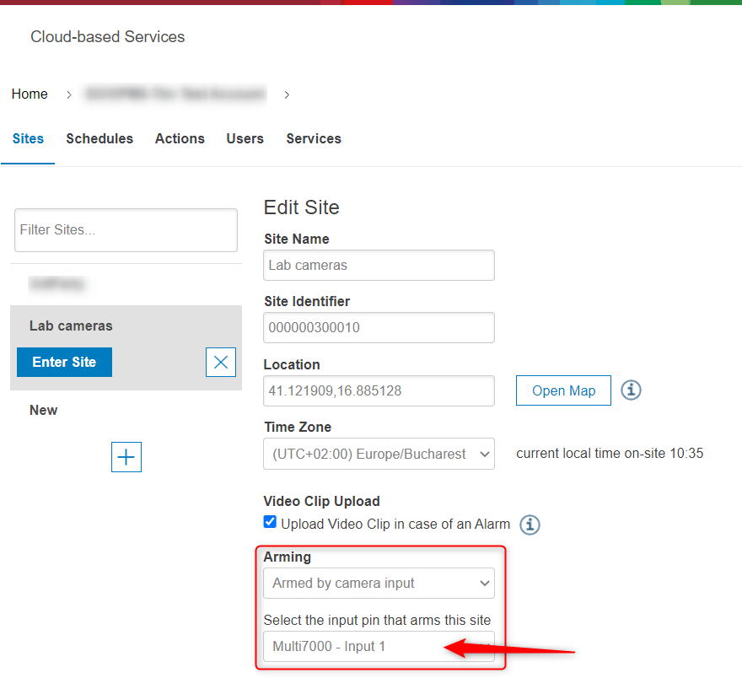Click the Site Name text field

coord(379,265)
